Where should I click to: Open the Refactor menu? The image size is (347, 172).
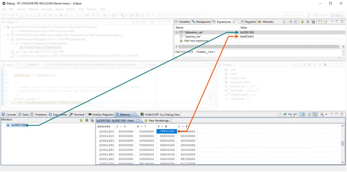(33, 9)
